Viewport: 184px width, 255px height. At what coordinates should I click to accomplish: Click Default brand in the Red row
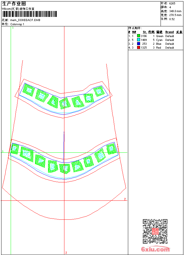(170, 48)
